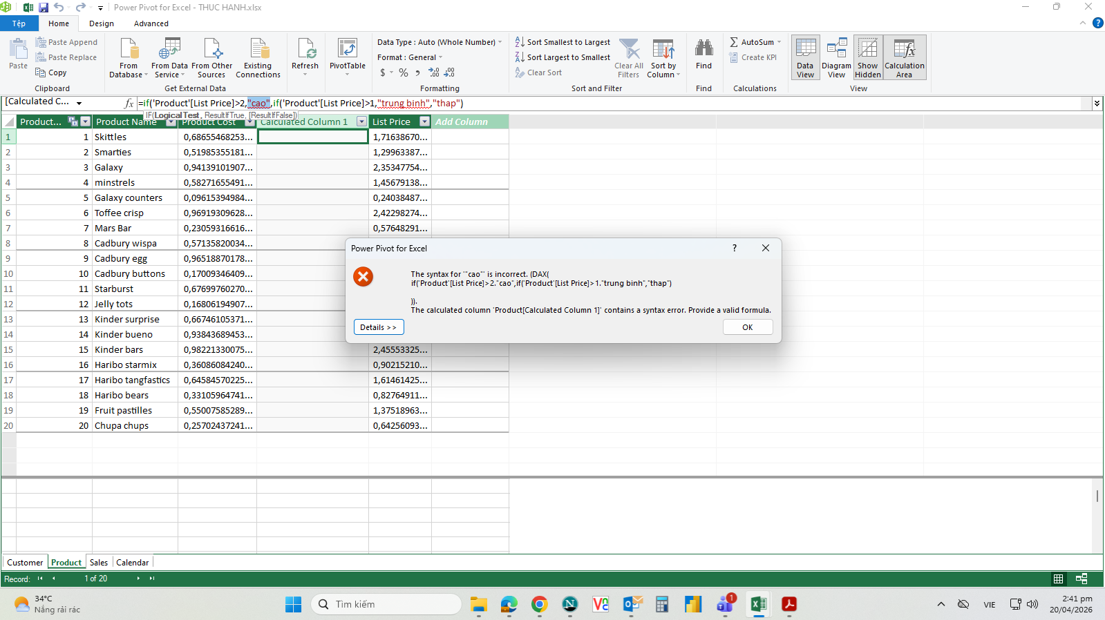Open the PivotTable tool
The width and height of the screenshot is (1105, 620).
(x=347, y=50)
